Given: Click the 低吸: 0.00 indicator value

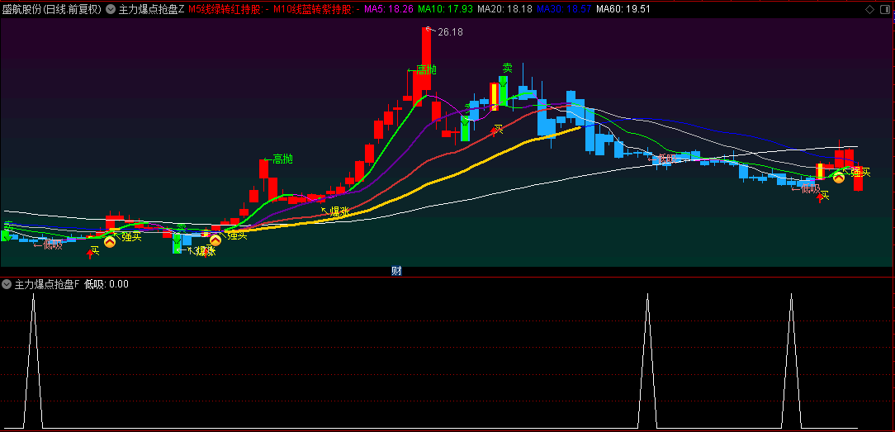Looking at the screenshot, I should [x=107, y=284].
